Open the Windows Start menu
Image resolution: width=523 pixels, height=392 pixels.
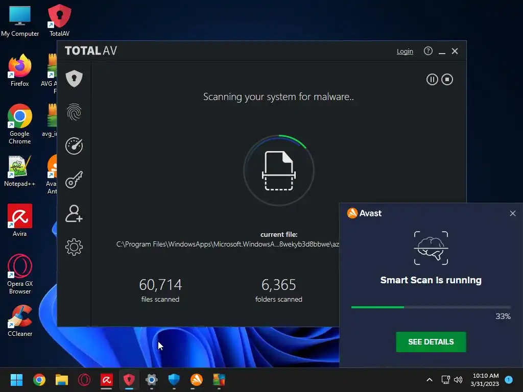pos(16,380)
